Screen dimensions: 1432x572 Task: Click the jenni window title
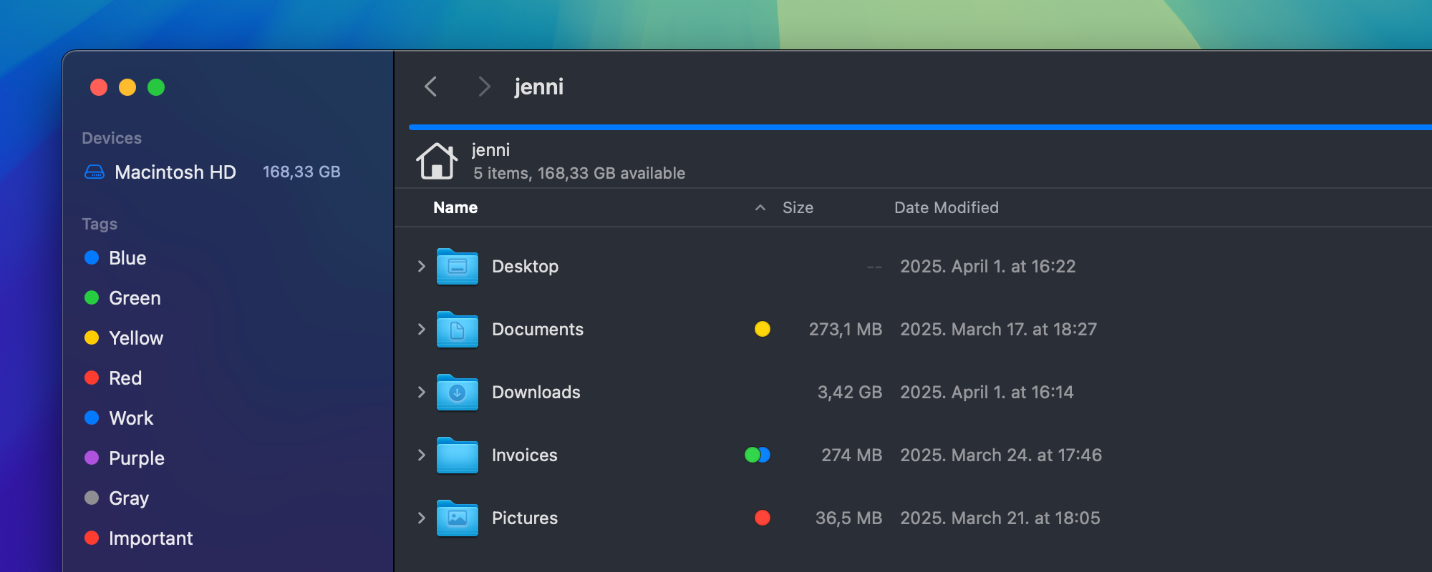538,87
